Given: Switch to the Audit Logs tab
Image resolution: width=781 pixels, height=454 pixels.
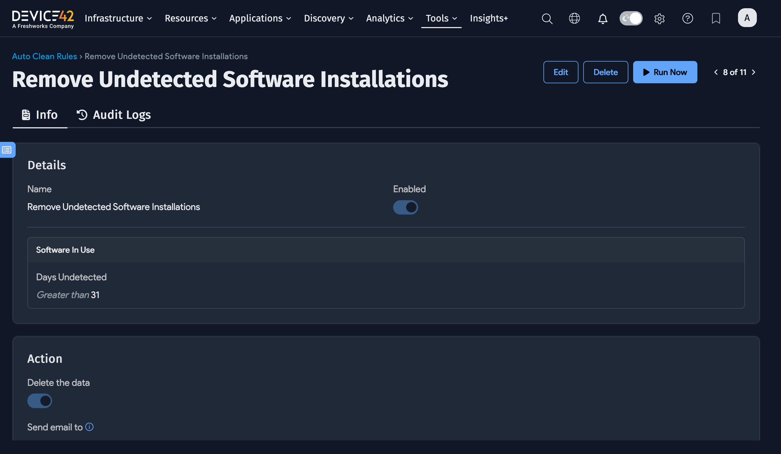Looking at the screenshot, I should (x=113, y=115).
